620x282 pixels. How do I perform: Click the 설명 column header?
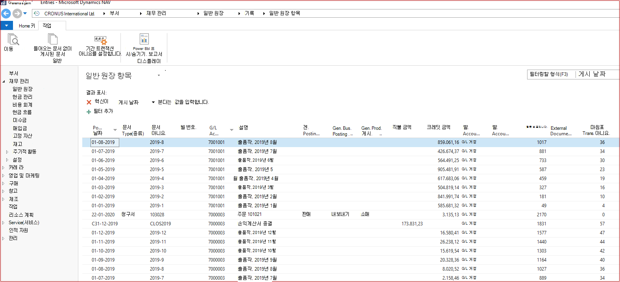pyautogui.click(x=243, y=128)
